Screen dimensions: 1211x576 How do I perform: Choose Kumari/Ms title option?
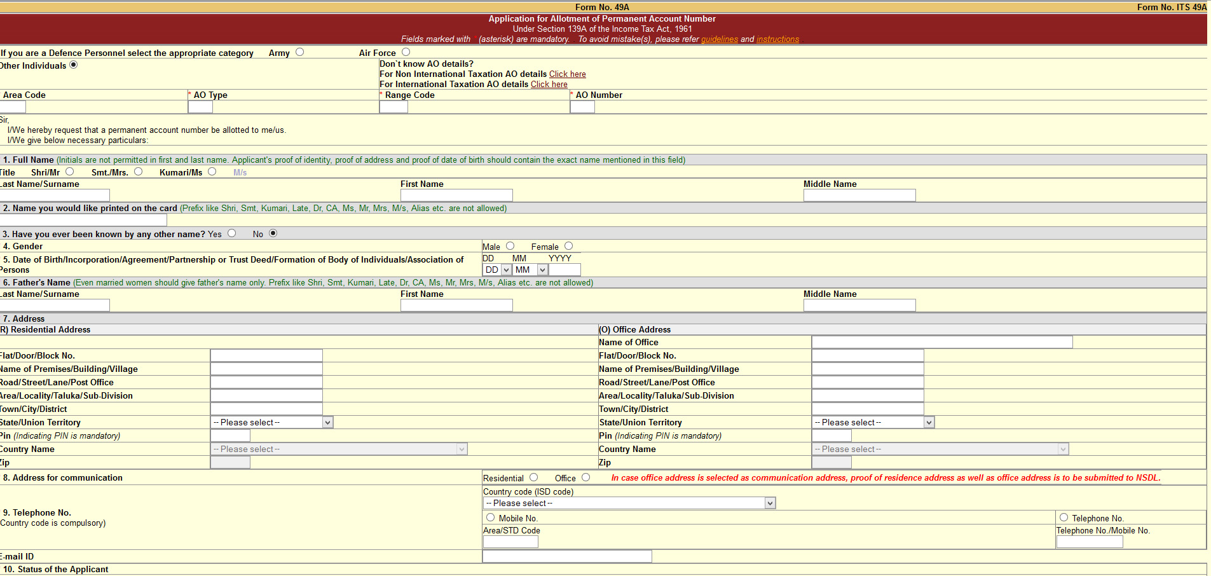212,172
